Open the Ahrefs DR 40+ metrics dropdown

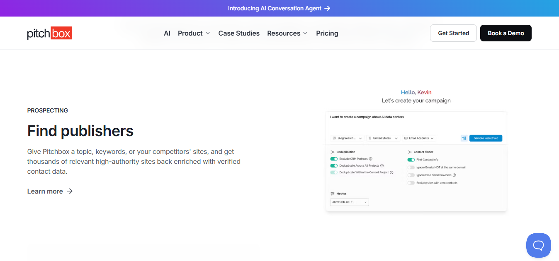click(x=350, y=202)
